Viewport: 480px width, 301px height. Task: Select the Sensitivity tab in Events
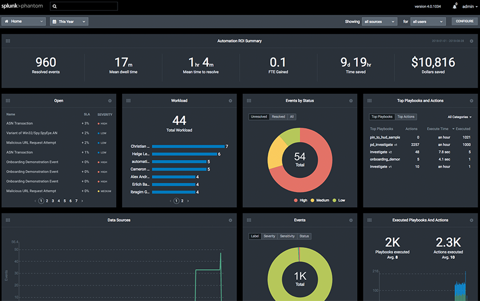point(287,236)
